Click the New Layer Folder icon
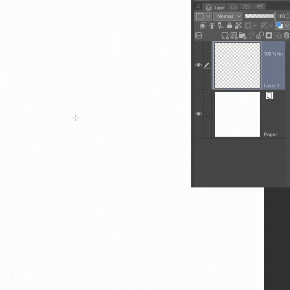Viewport: 290px width, 290px height. click(x=242, y=36)
